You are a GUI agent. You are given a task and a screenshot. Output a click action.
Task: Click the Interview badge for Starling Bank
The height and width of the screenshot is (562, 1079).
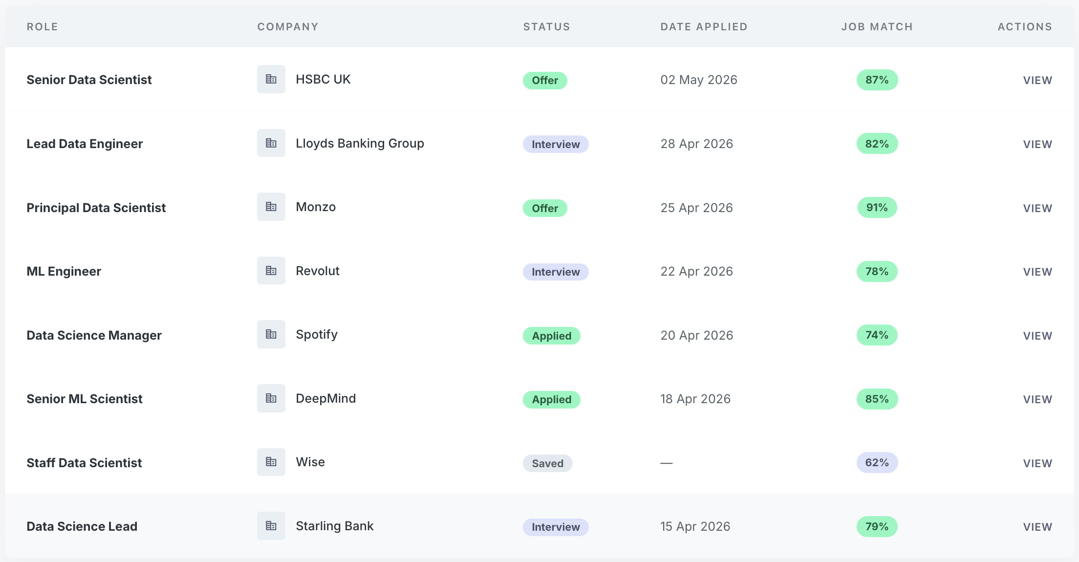[556, 527]
